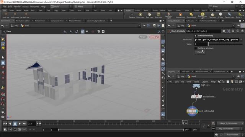Open the Tools menu in network editor

pyautogui.click(x=196, y=82)
